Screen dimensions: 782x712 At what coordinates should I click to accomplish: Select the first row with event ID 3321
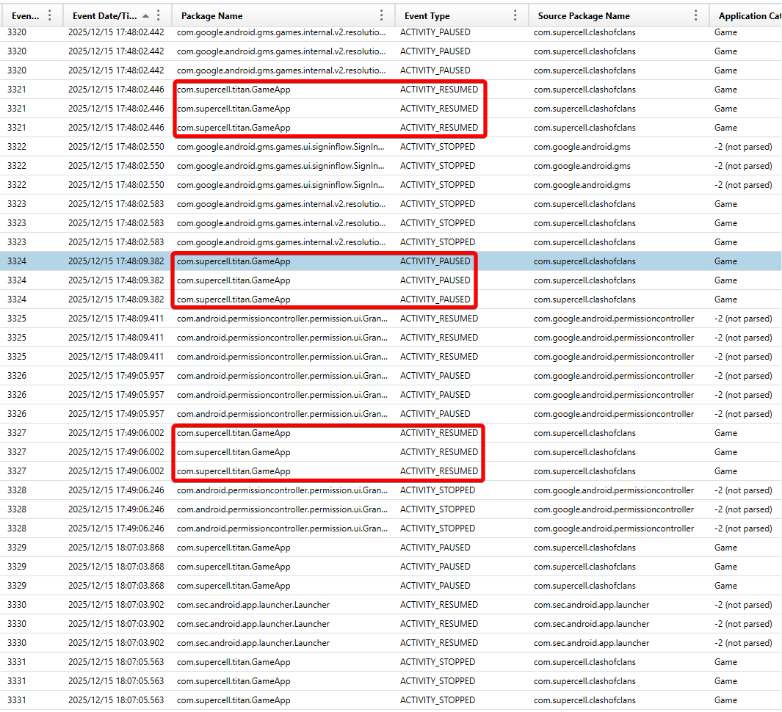click(391, 90)
